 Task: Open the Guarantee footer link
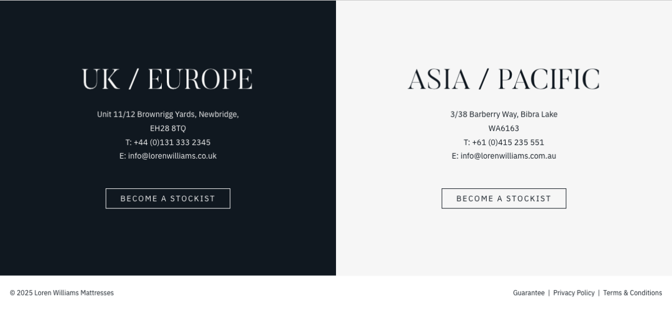pyautogui.click(x=529, y=293)
